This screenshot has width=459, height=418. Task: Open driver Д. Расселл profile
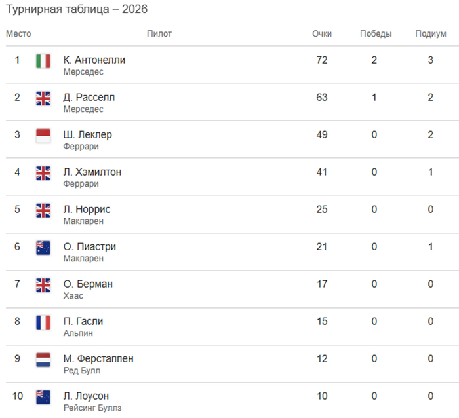89,97
